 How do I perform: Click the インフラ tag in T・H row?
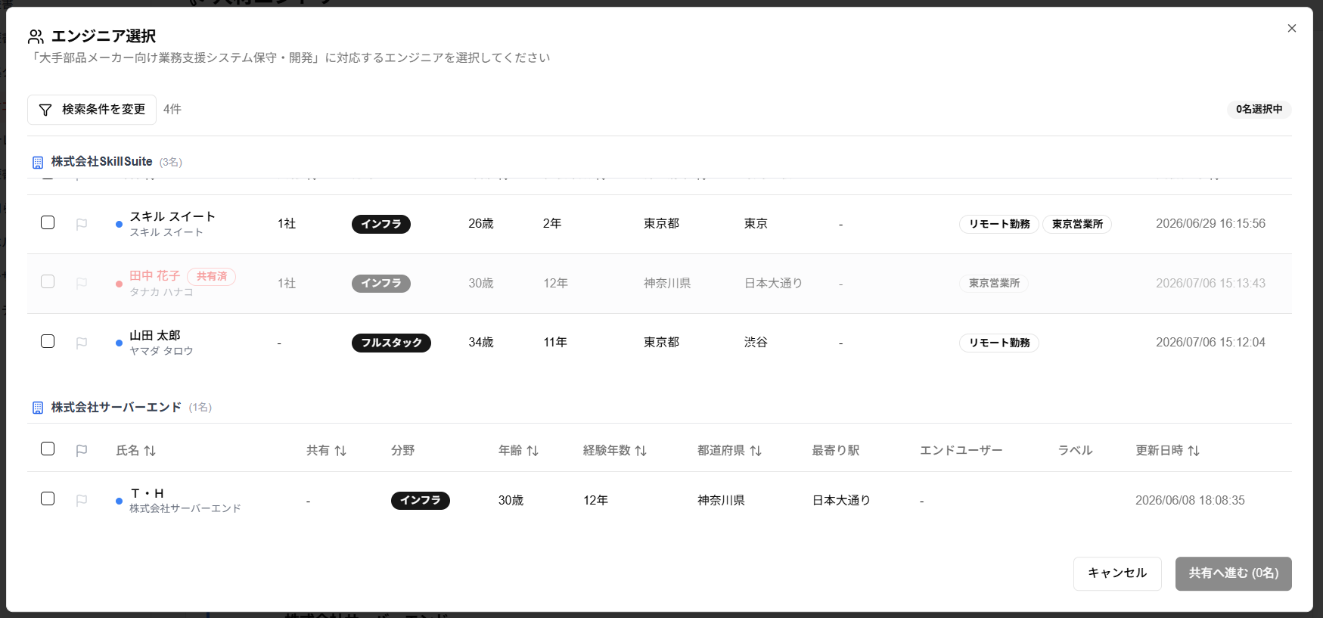(x=421, y=501)
